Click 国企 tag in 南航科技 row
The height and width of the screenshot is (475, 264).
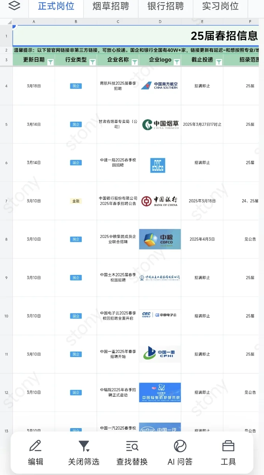pyautogui.click(x=76, y=86)
